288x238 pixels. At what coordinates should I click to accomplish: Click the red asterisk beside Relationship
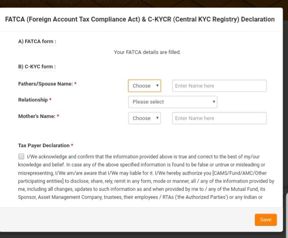(50, 100)
